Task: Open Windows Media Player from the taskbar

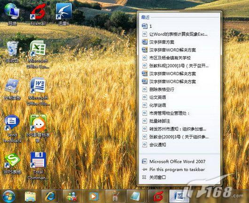Action: [x=93, y=196]
